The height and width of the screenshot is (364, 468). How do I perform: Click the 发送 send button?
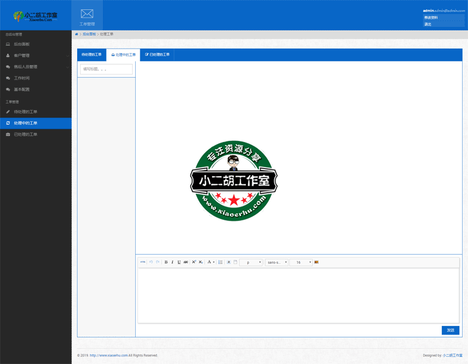[450, 331]
